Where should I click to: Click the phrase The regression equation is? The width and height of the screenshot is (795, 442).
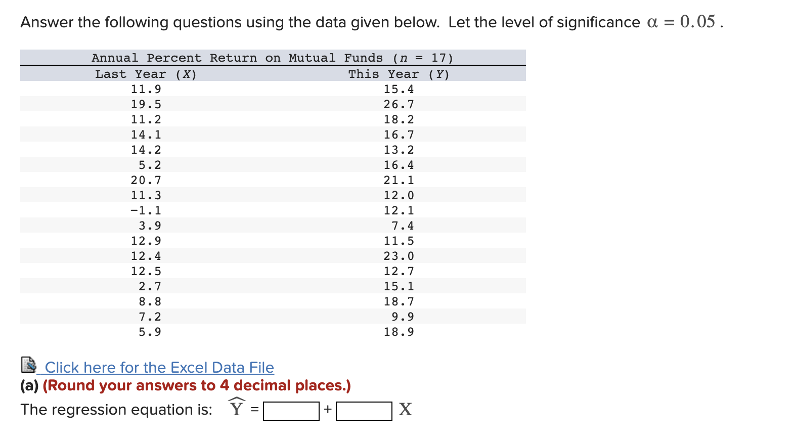point(115,409)
